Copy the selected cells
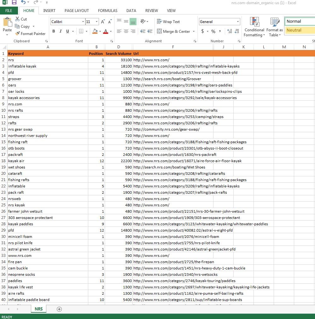This screenshot has height=319, width=315. [23, 27]
